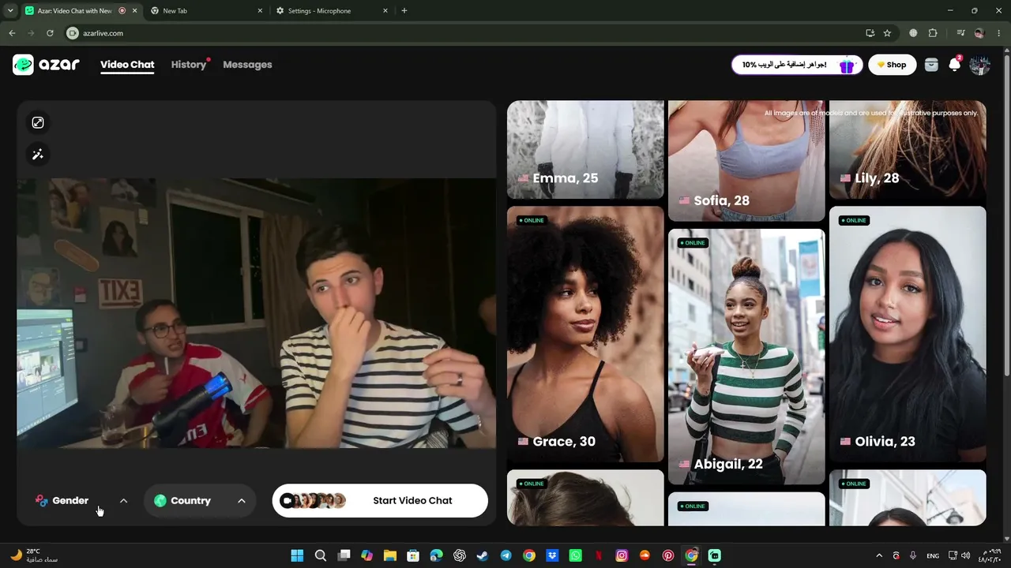Open WhatsApp from the taskbar

(x=575, y=555)
